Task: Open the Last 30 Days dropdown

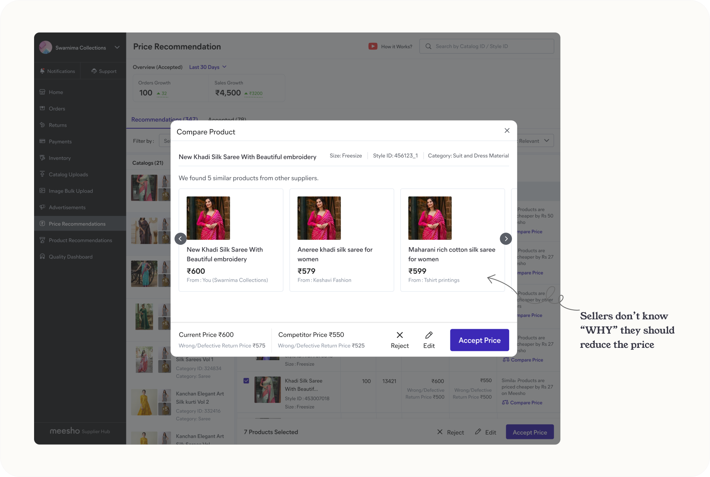Action: pyautogui.click(x=208, y=67)
